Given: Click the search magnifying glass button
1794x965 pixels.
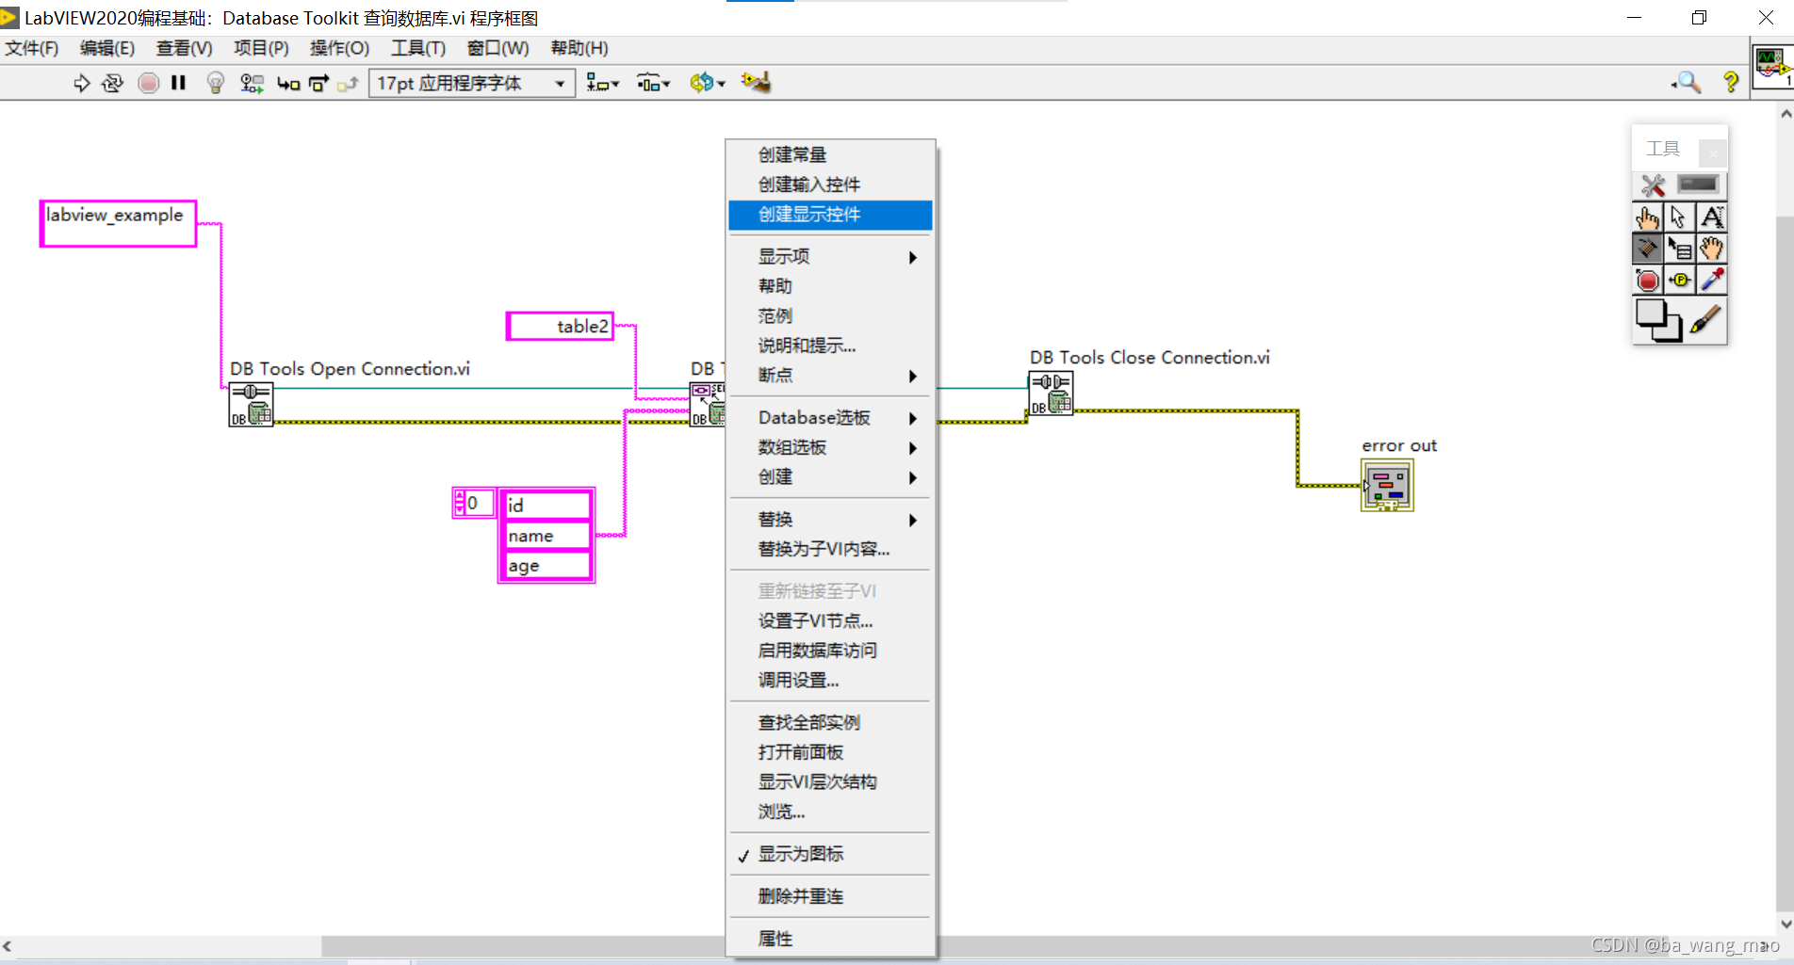Looking at the screenshot, I should [1688, 83].
